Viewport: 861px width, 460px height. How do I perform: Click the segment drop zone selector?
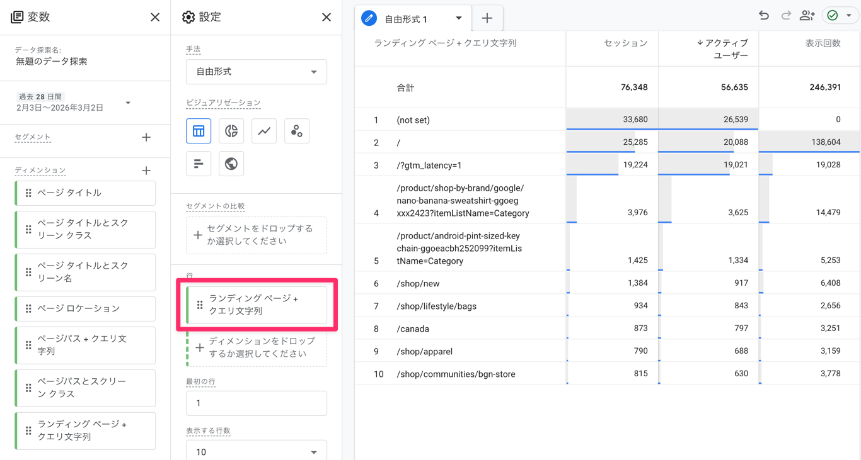point(256,235)
